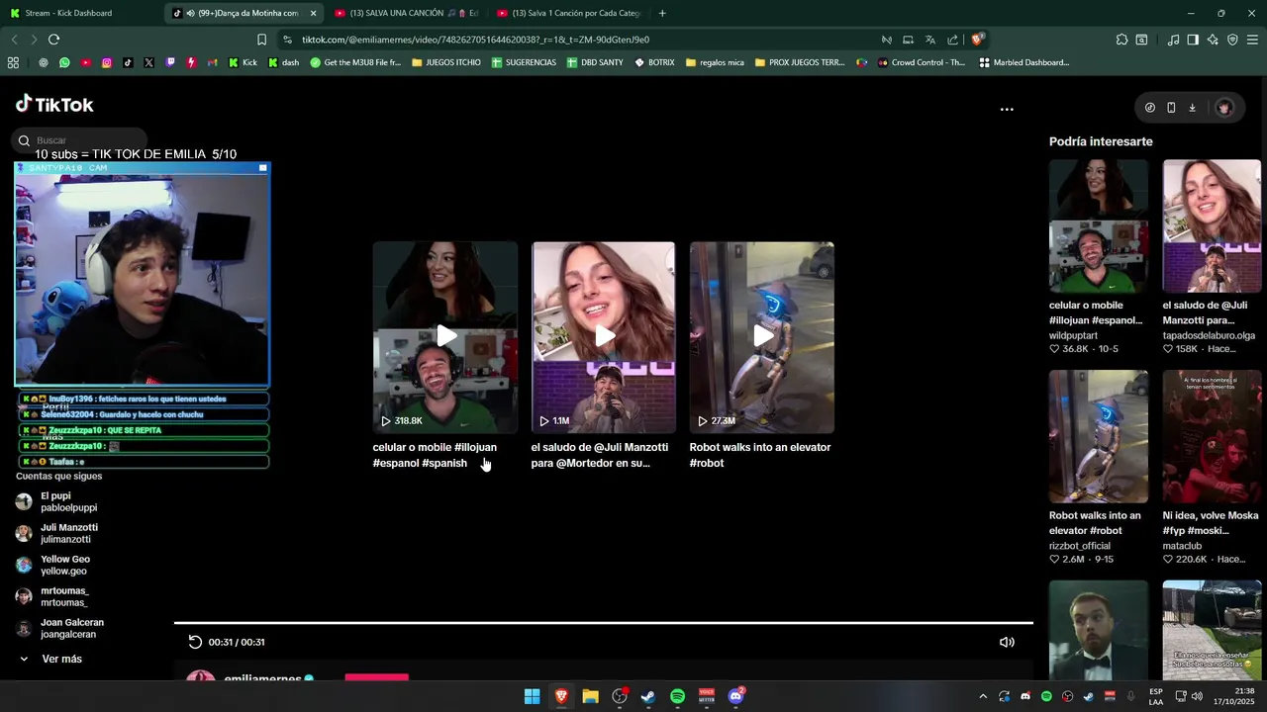Open the browser hamburger main menu
The height and width of the screenshot is (712, 1267).
pos(1252,40)
